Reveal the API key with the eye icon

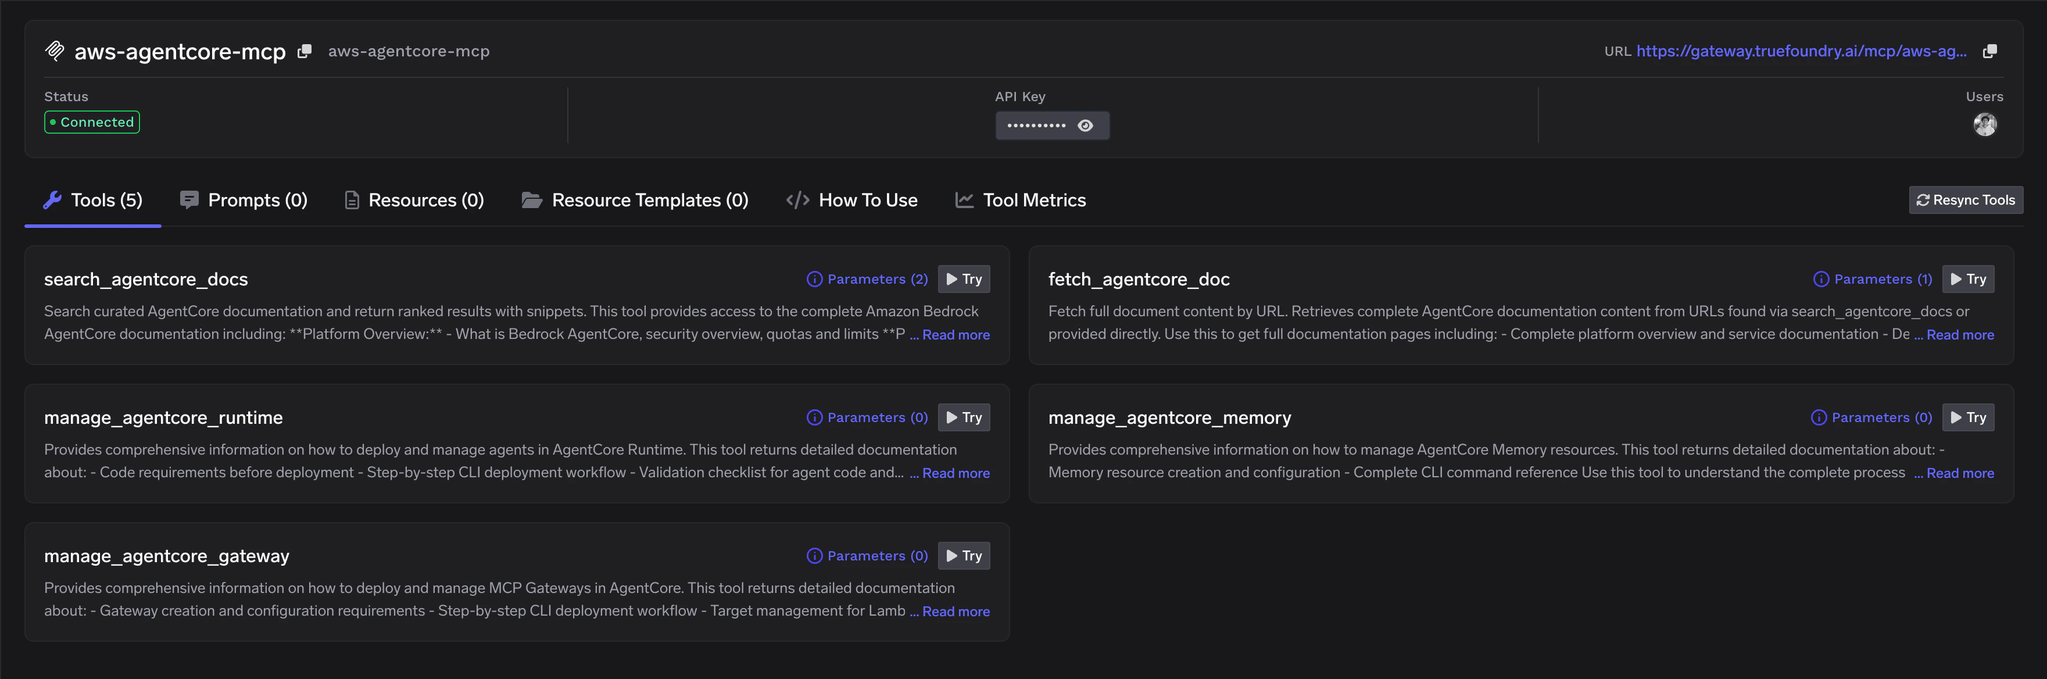[1086, 126]
